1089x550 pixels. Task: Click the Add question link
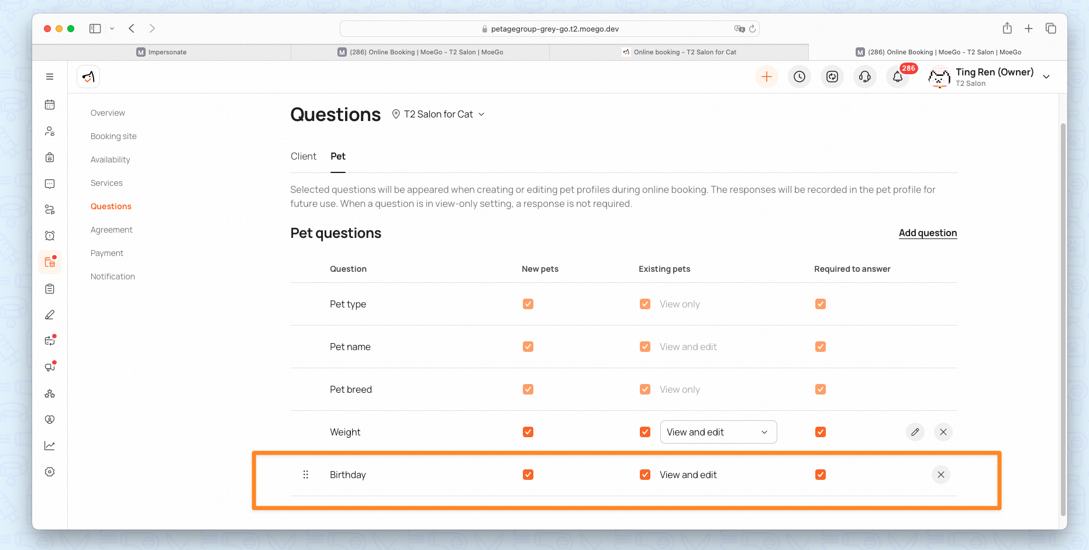927,233
